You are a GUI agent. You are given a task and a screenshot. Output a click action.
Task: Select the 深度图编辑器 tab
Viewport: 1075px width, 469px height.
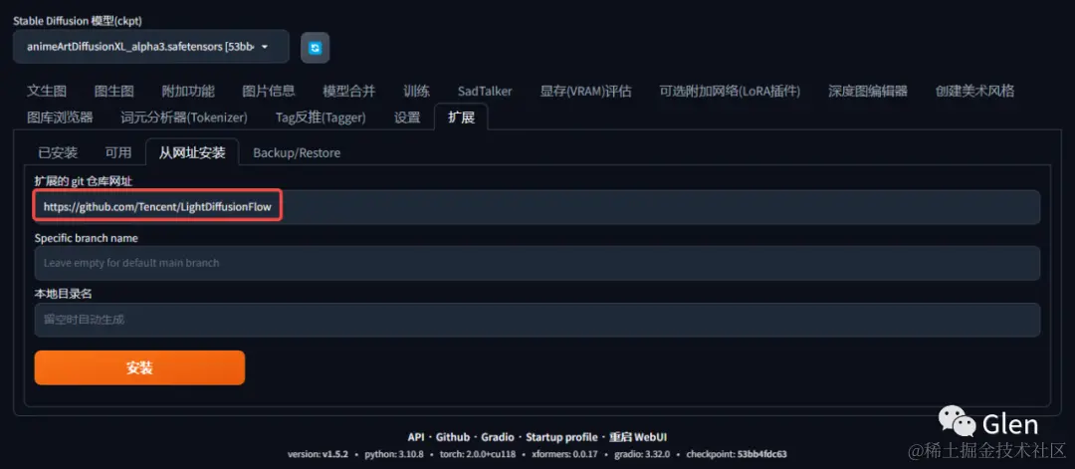coord(867,92)
